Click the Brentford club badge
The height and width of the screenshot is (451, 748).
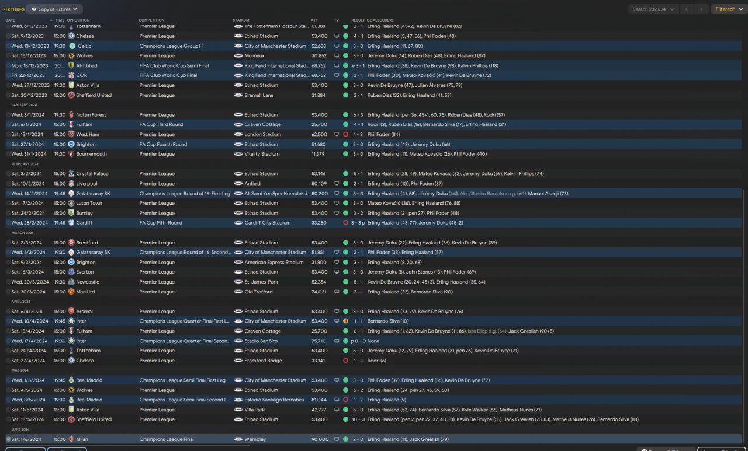[71, 243]
